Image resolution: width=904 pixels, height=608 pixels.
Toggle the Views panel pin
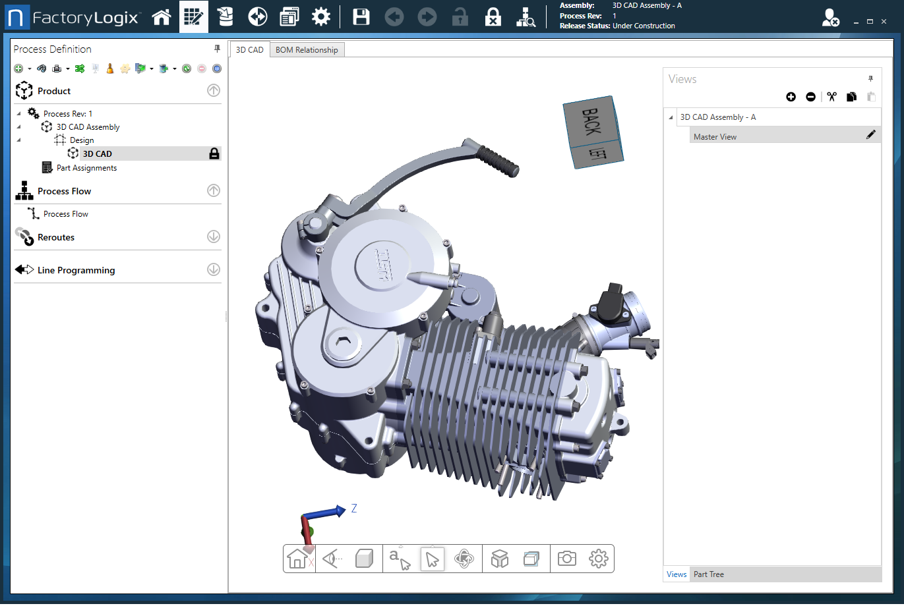(x=870, y=78)
